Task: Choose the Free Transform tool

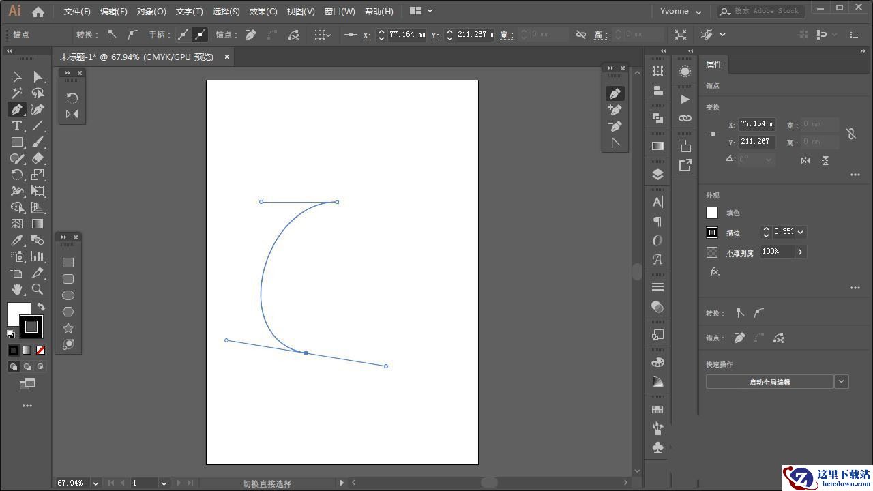Action: (x=38, y=192)
